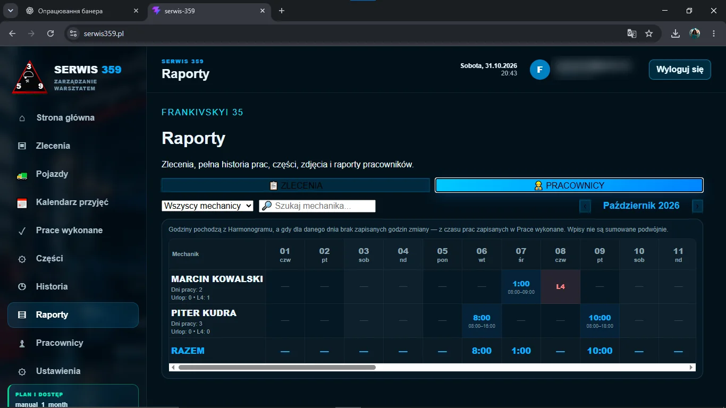Select the Zlecenia sidebar icon
The image size is (726, 408).
pyautogui.click(x=22, y=146)
